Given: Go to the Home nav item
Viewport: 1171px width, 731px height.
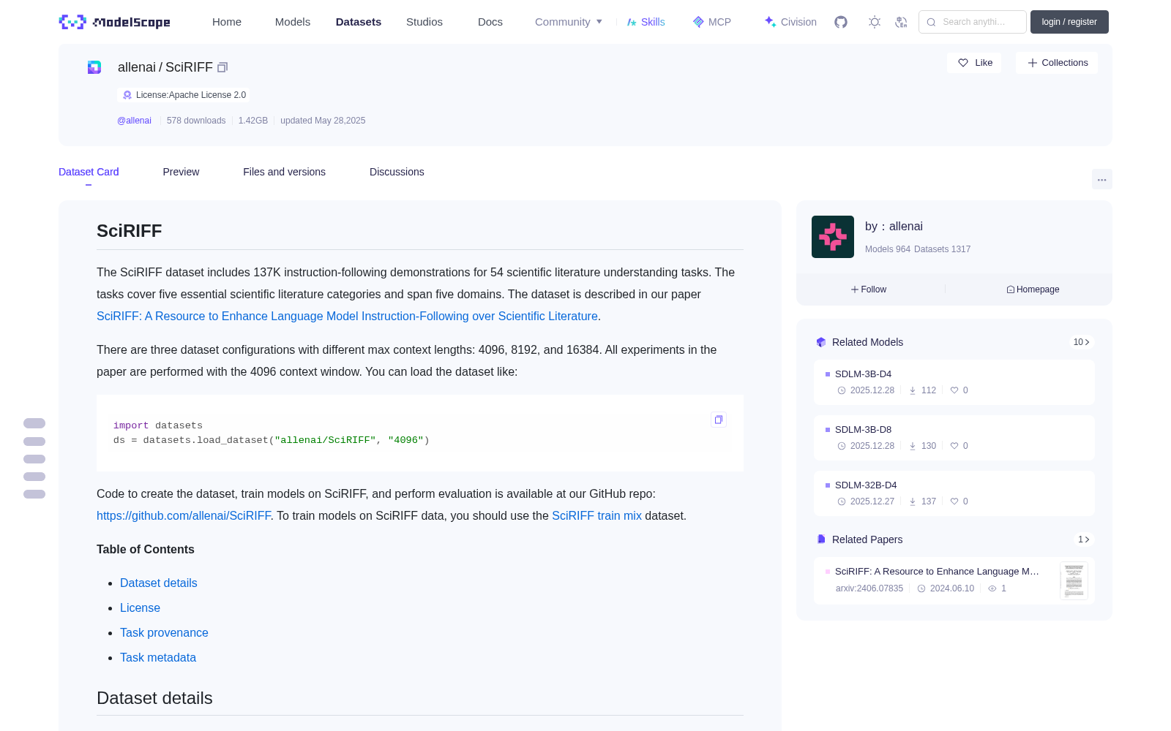Looking at the screenshot, I should click(227, 22).
